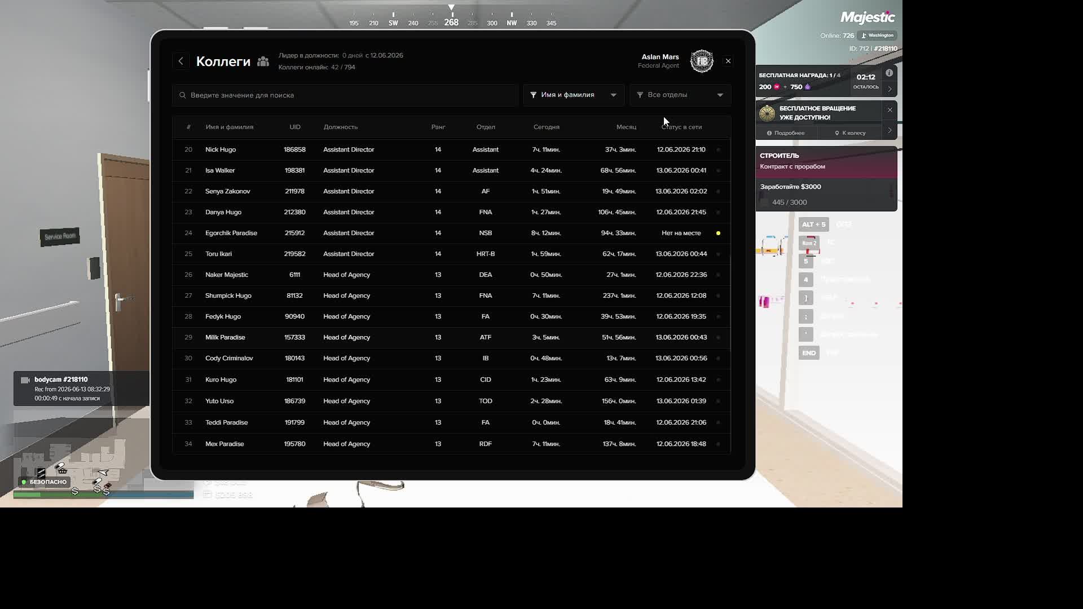Sort by the Отдел column header
This screenshot has height=609, width=1083.
pyautogui.click(x=486, y=127)
